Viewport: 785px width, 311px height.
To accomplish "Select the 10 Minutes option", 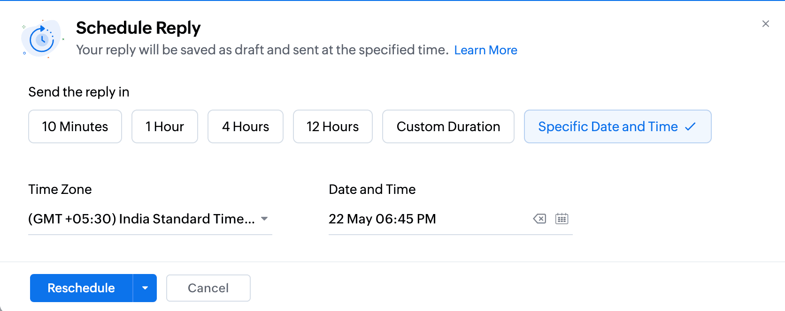I will click(75, 126).
